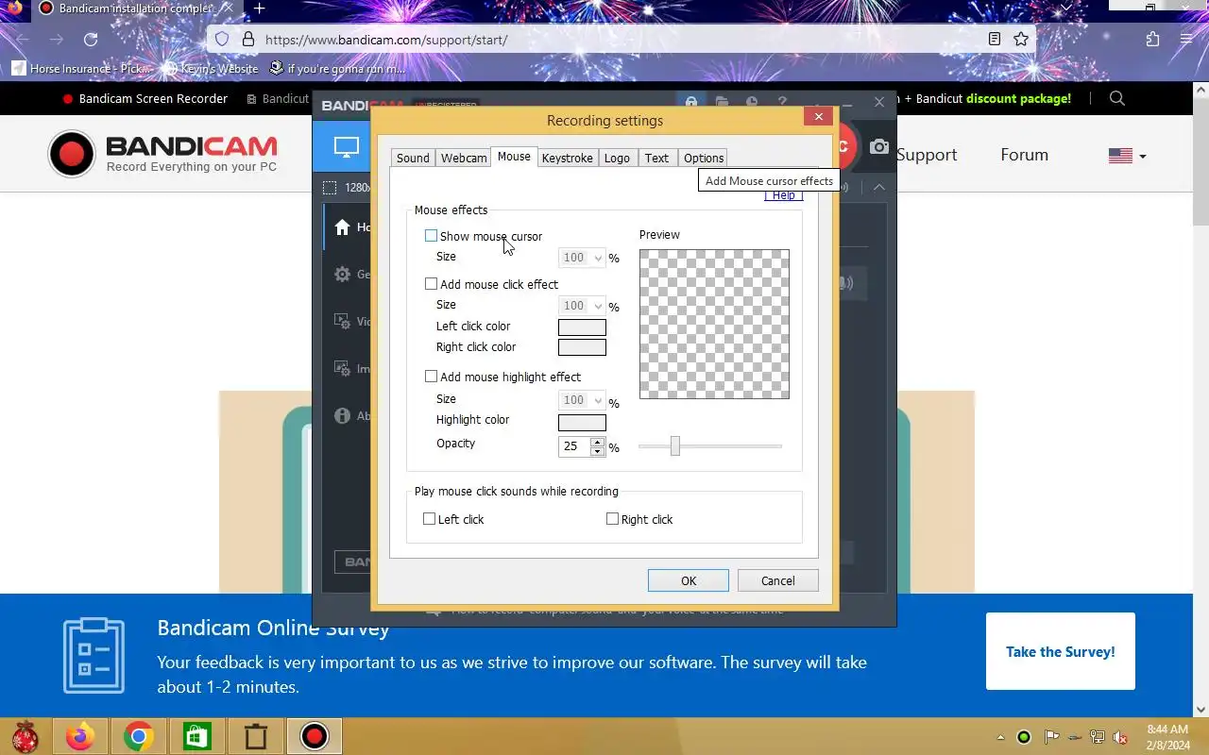
Task: Select the Mouse tab
Action: [x=514, y=157]
